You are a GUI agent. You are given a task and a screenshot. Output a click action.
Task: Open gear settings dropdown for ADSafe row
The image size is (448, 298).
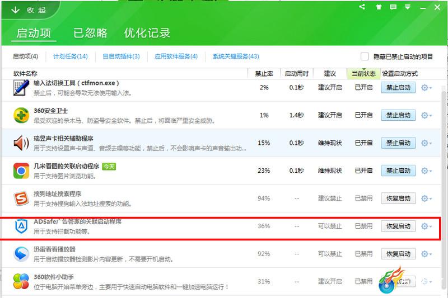tap(426, 226)
